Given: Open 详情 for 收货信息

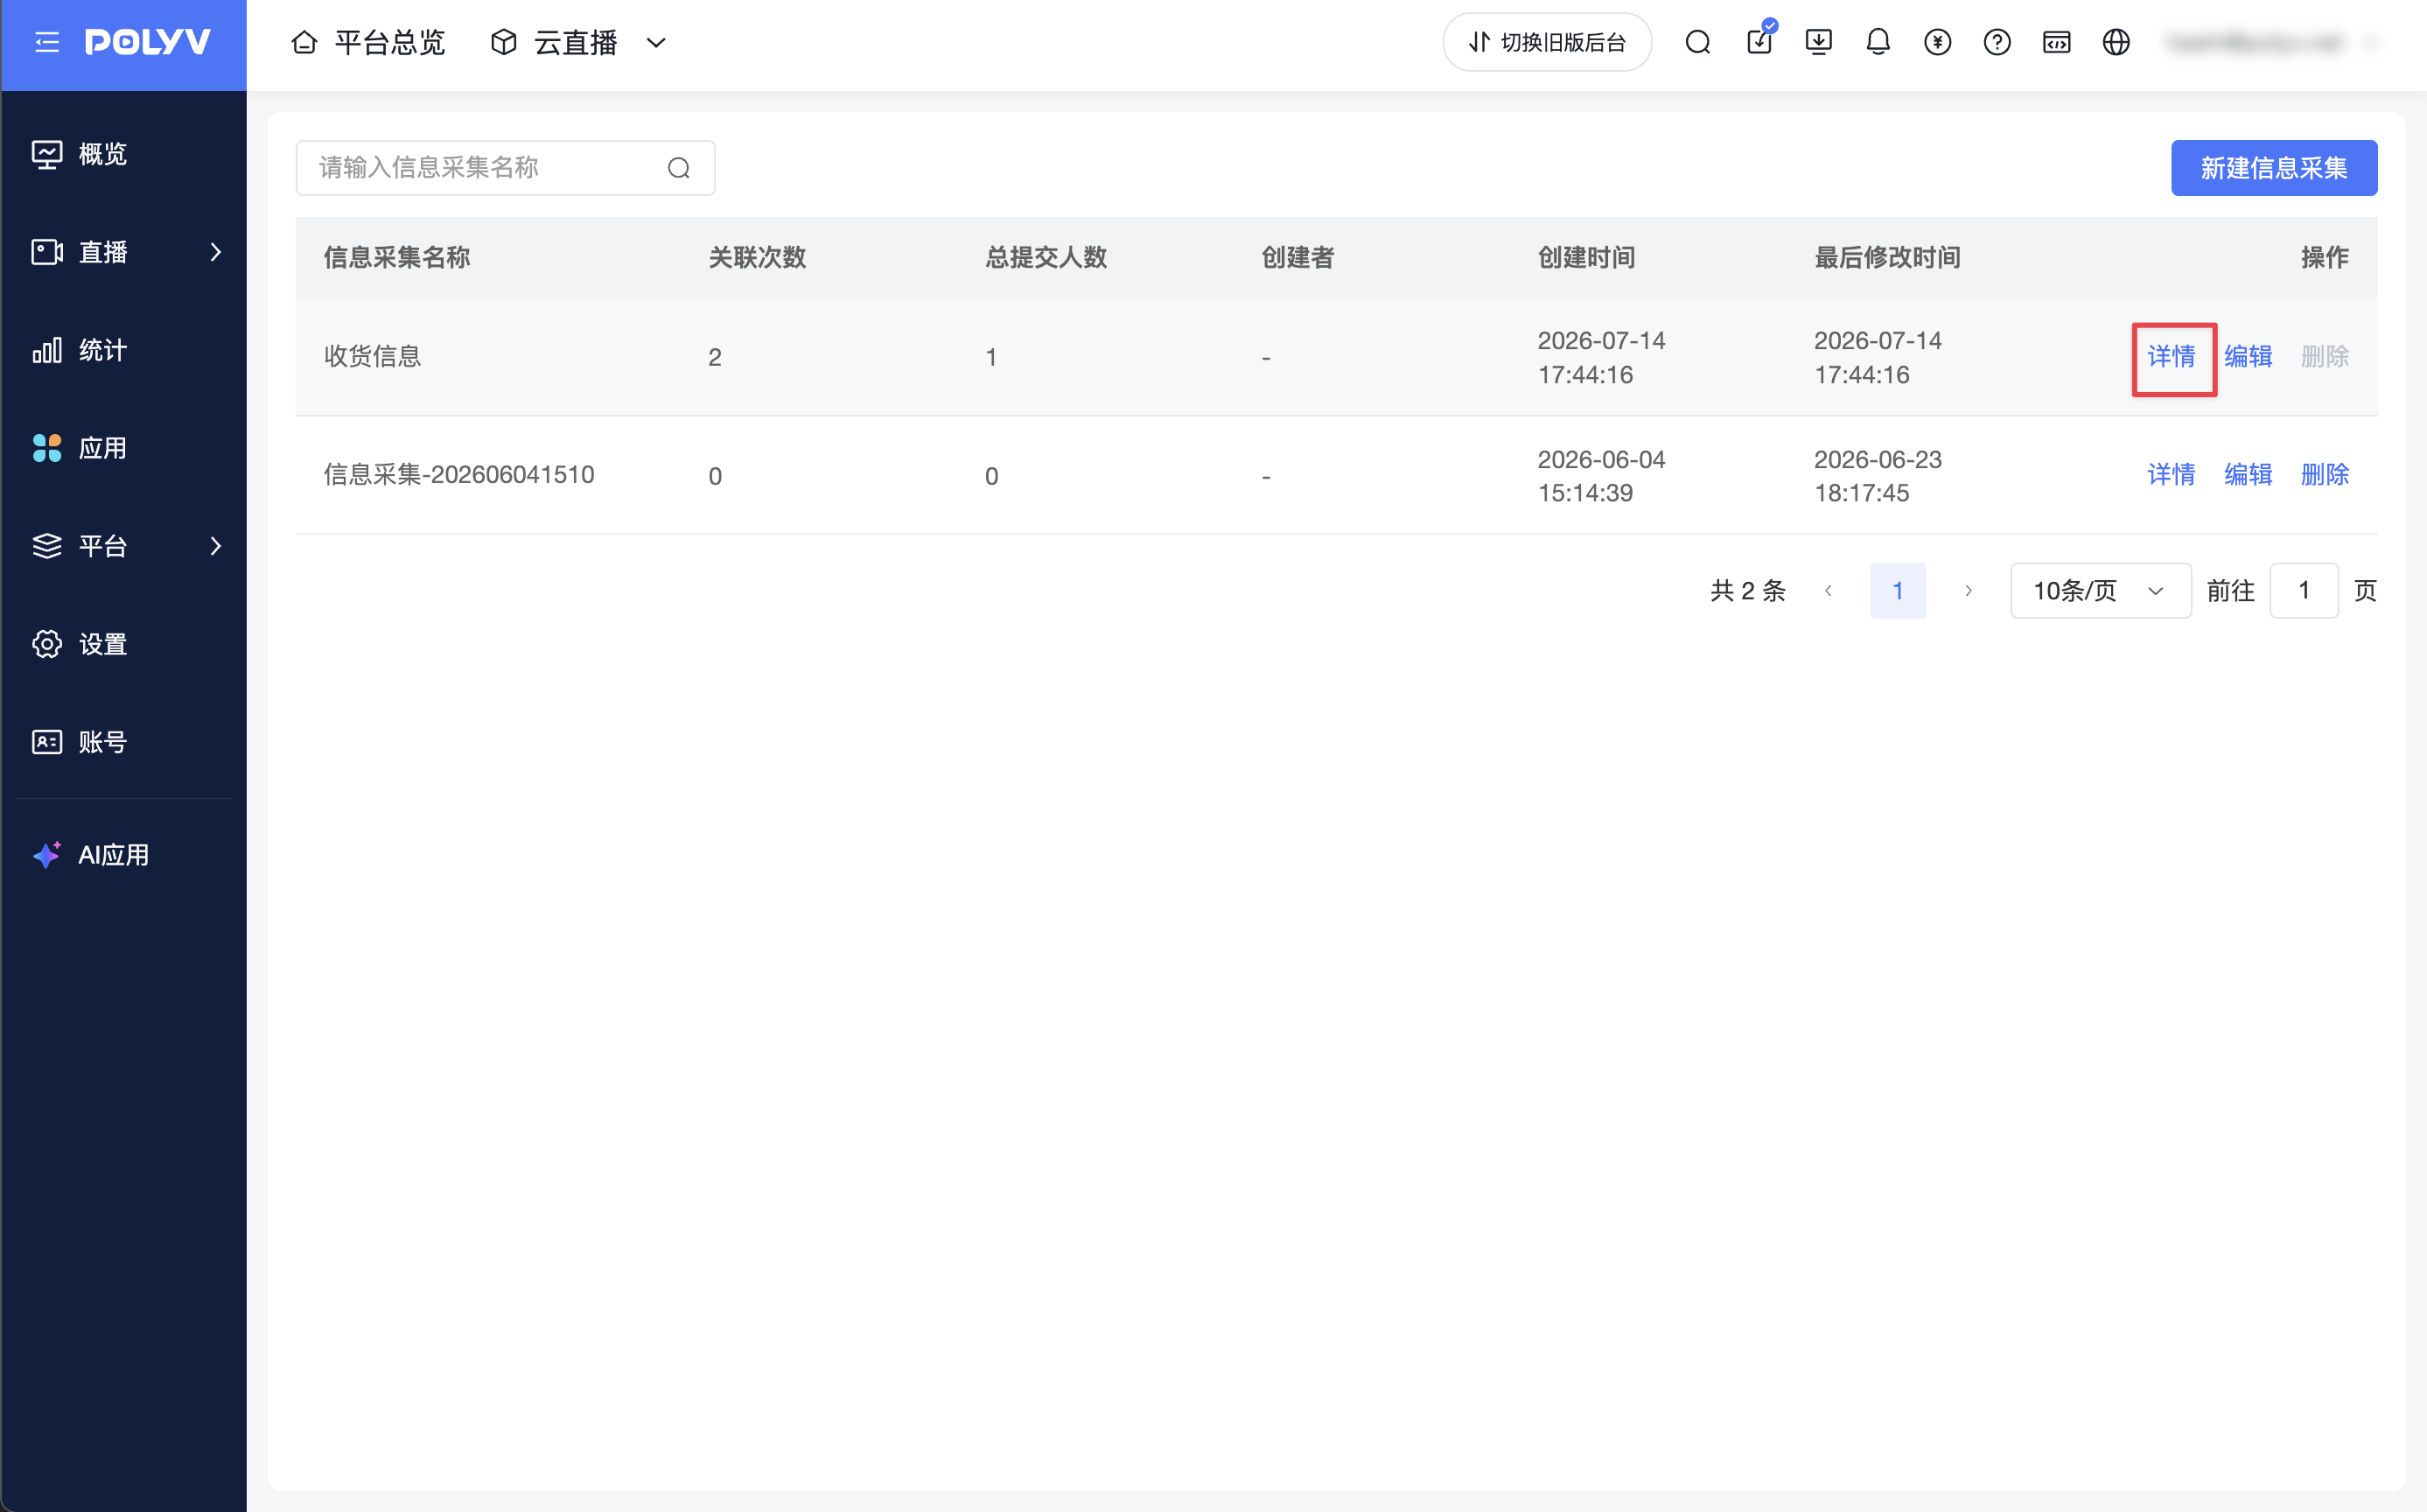Looking at the screenshot, I should [2172, 357].
